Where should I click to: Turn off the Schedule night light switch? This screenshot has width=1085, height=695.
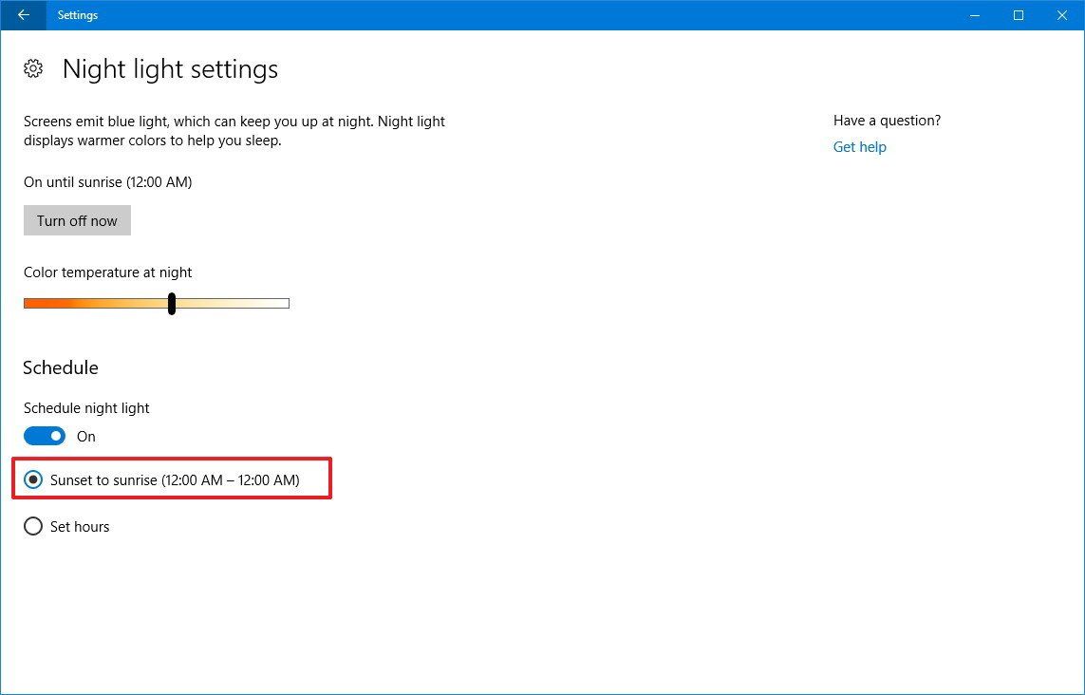tap(44, 436)
